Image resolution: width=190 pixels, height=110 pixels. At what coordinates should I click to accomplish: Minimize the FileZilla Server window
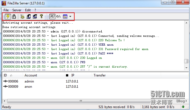pos(165,2)
